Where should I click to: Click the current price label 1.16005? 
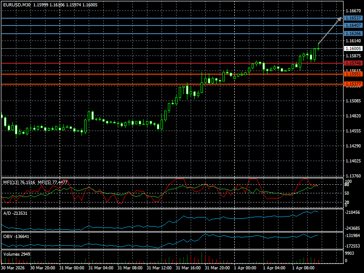tap(353, 48)
